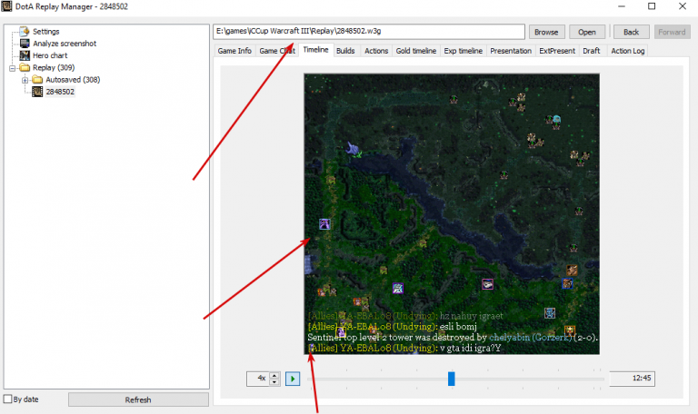
Task: Open the Action Log tab
Action: click(x=628, y=51)
